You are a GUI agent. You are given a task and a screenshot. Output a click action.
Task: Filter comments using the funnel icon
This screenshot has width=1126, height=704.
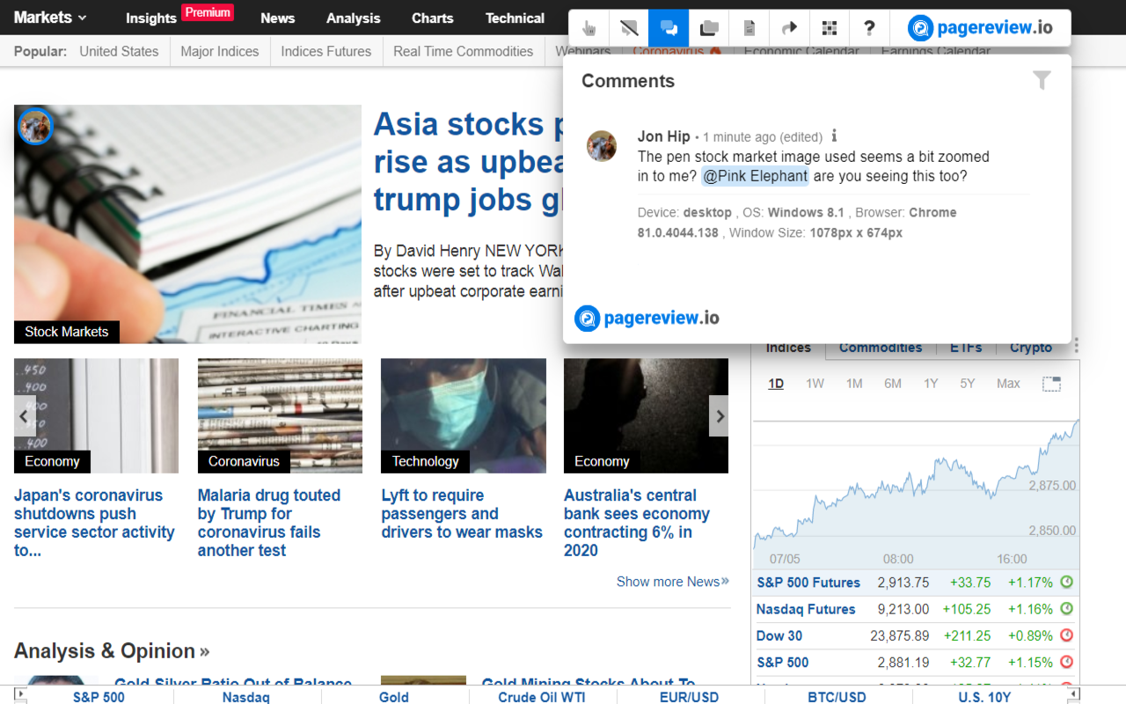tap(1042, 80)
